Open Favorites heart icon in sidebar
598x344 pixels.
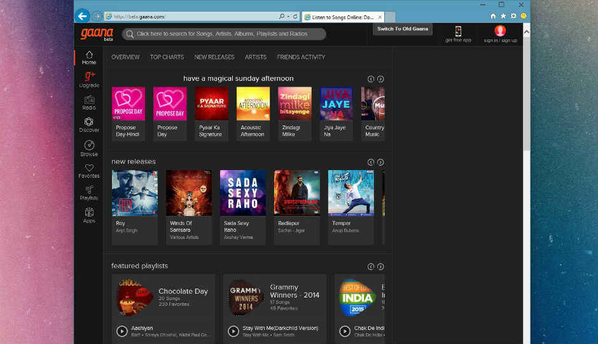[x=89, y=168]
